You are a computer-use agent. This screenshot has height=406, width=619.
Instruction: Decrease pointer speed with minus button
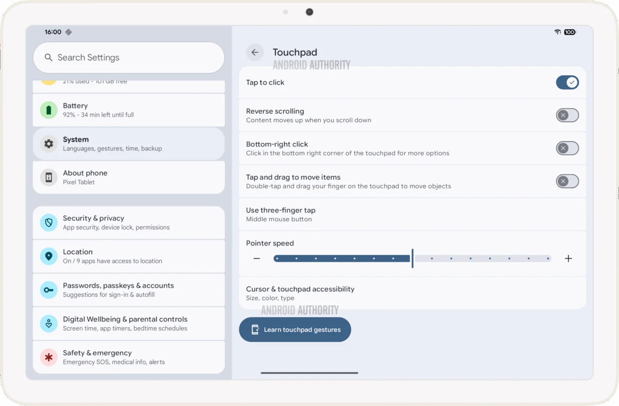coord(257,258)
